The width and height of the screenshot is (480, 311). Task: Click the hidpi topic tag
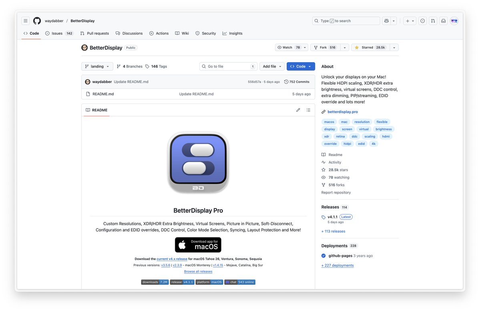[x=347, y=144]
